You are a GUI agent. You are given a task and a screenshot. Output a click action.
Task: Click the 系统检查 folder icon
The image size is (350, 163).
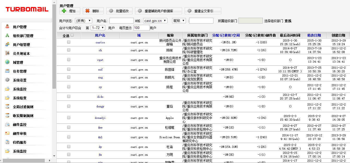7,98
